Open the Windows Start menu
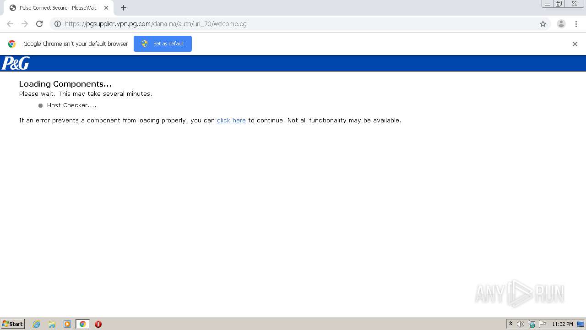The height and width of the screenshot is (330, 586). tap(13, 324)
